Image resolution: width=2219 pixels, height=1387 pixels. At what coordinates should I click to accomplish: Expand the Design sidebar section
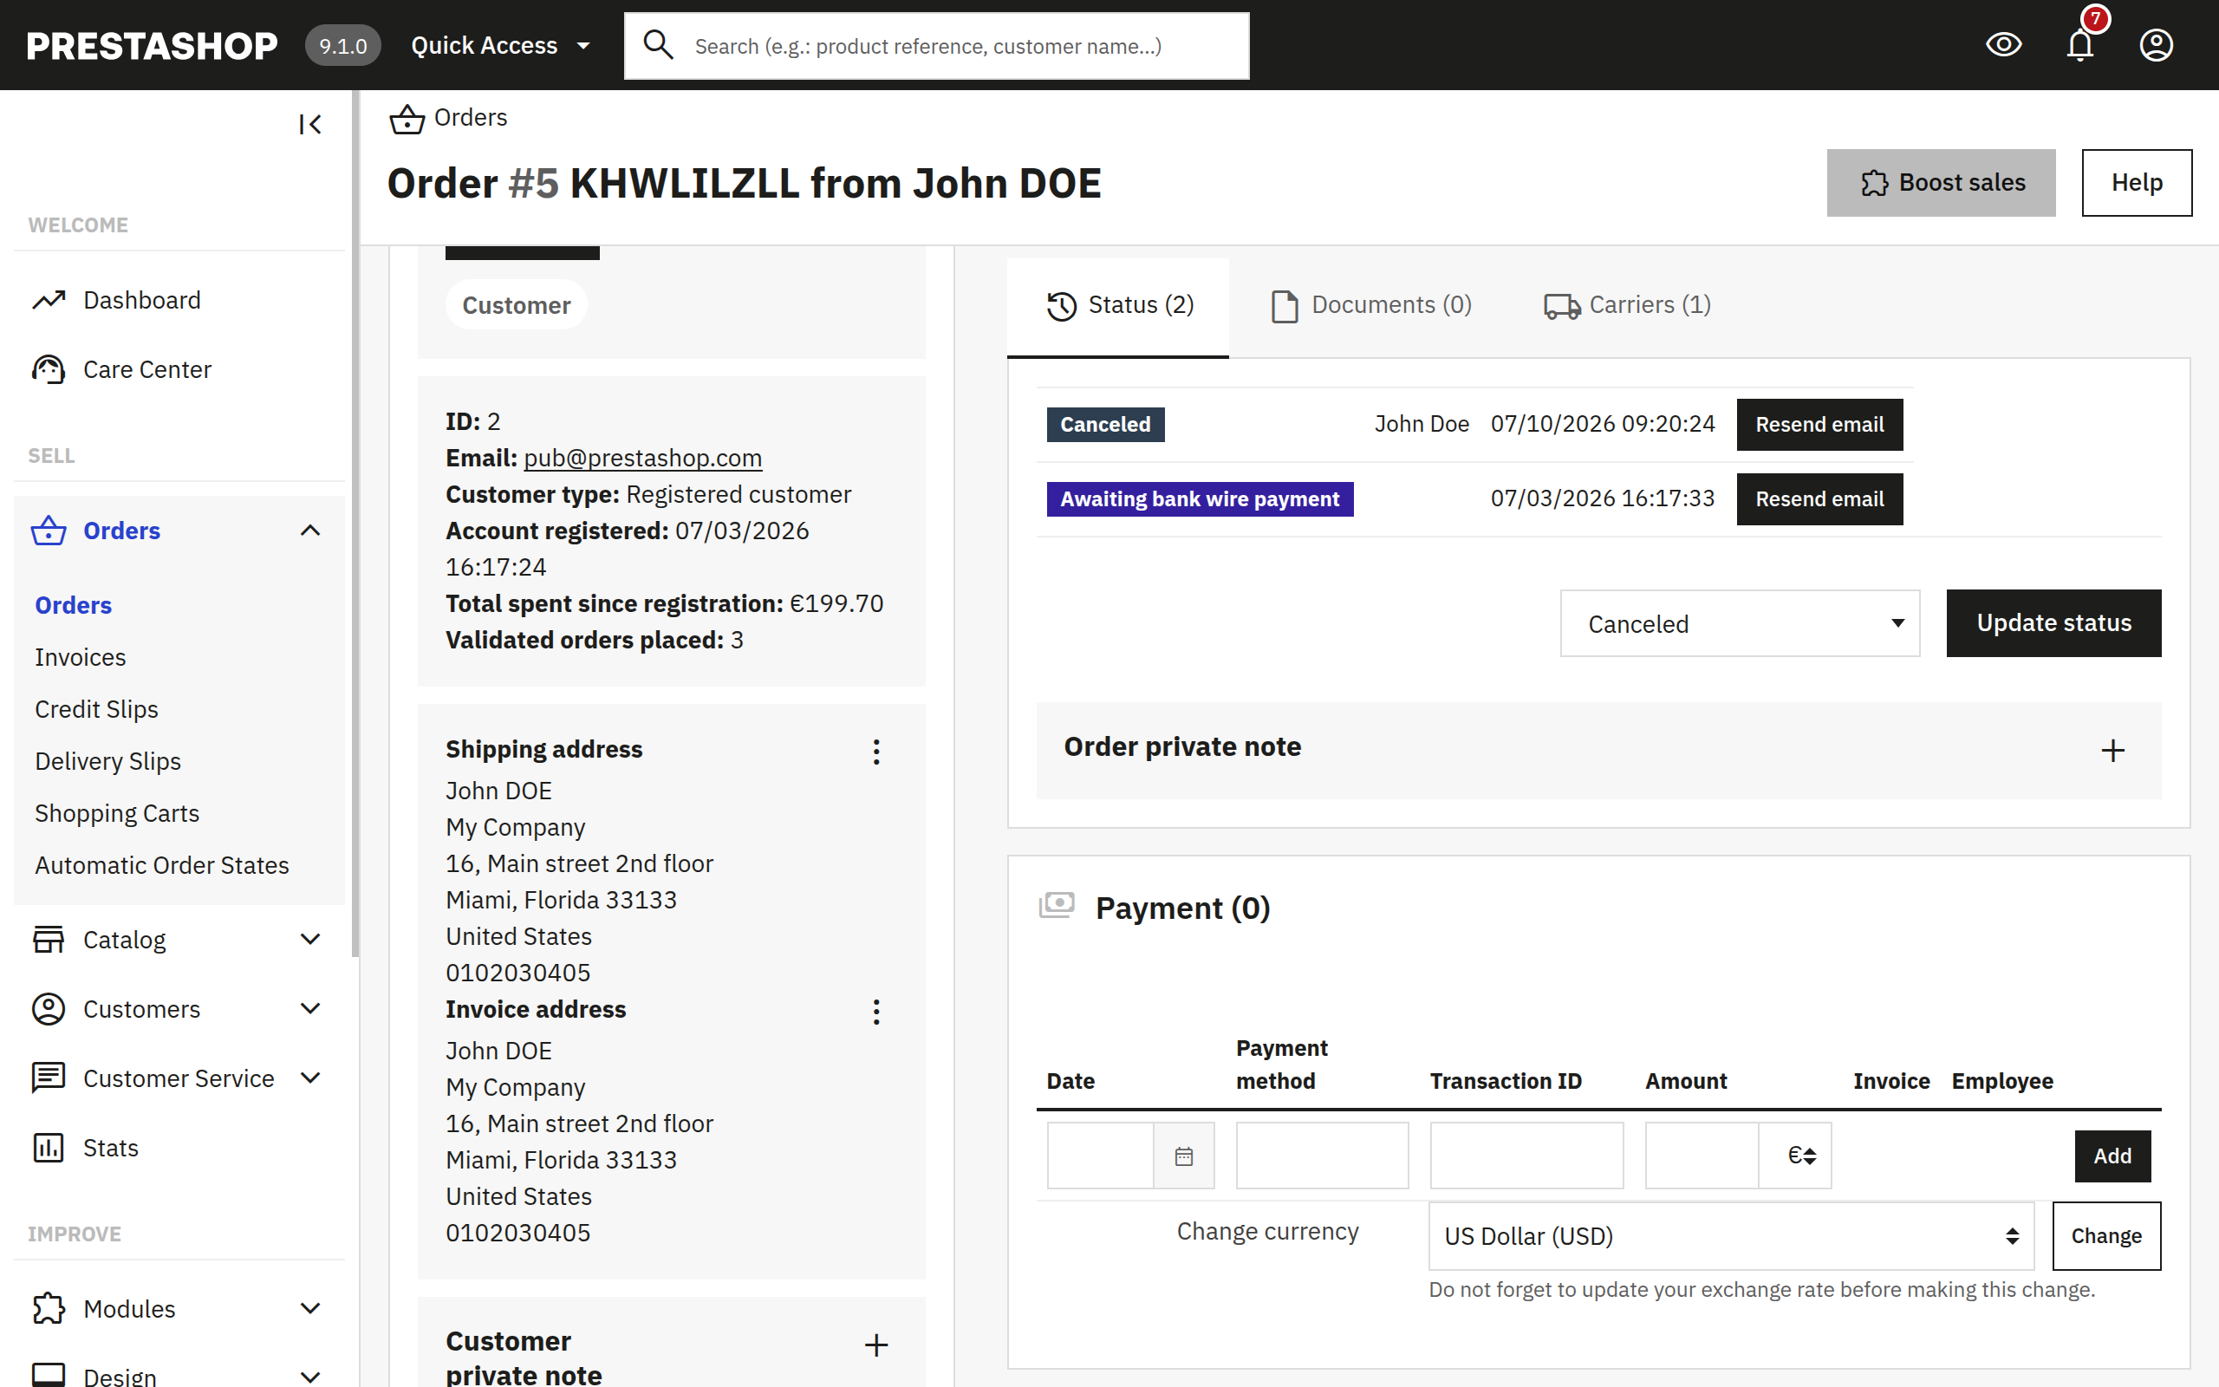tap(310, 1377)
